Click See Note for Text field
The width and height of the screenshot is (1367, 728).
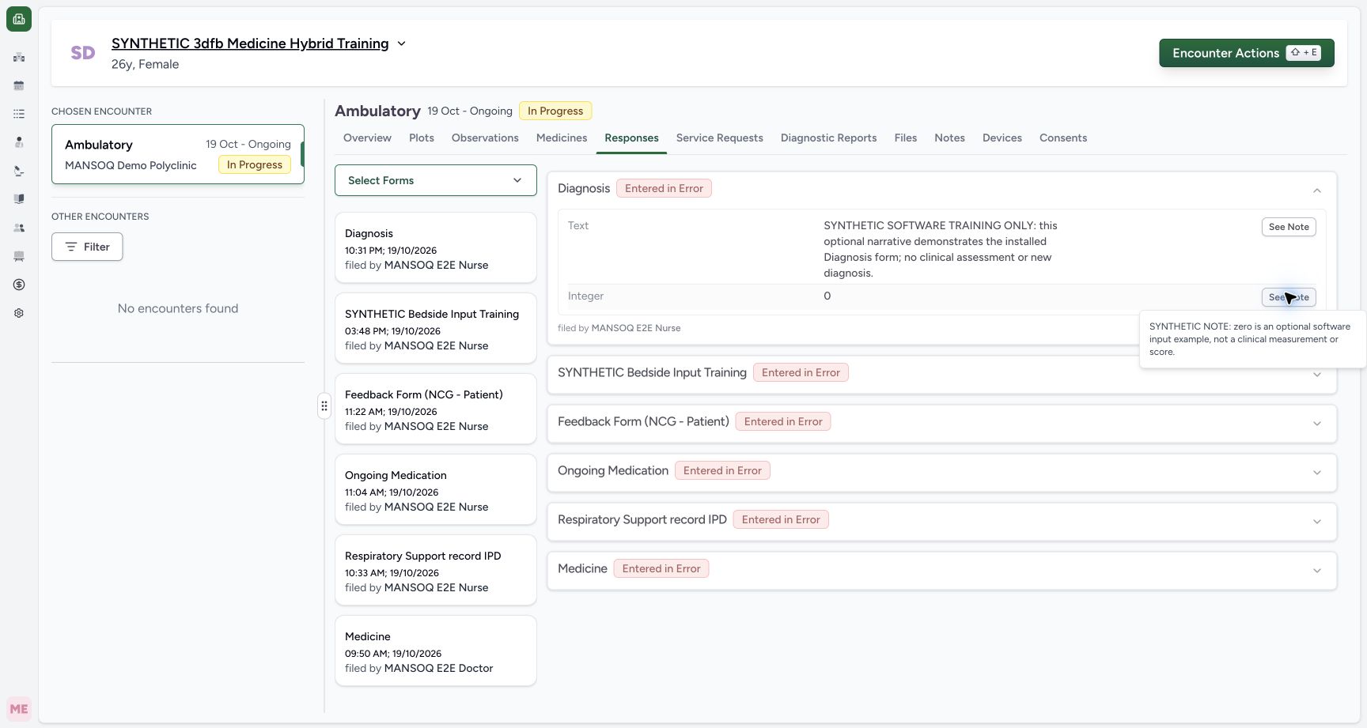click(x=1289, y=227)
